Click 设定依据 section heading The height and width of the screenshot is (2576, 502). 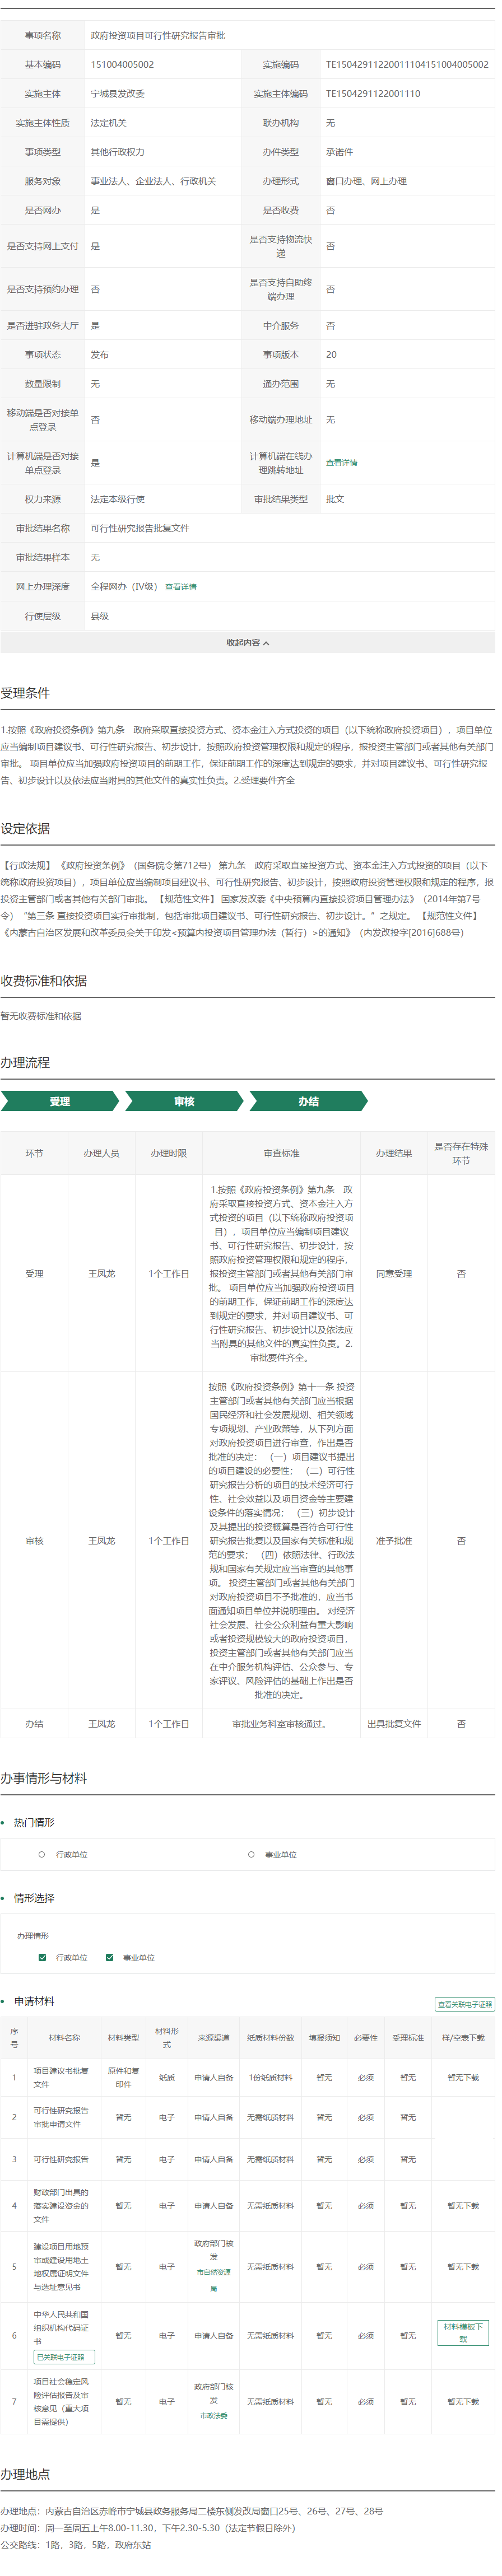(x=25, y=828)
